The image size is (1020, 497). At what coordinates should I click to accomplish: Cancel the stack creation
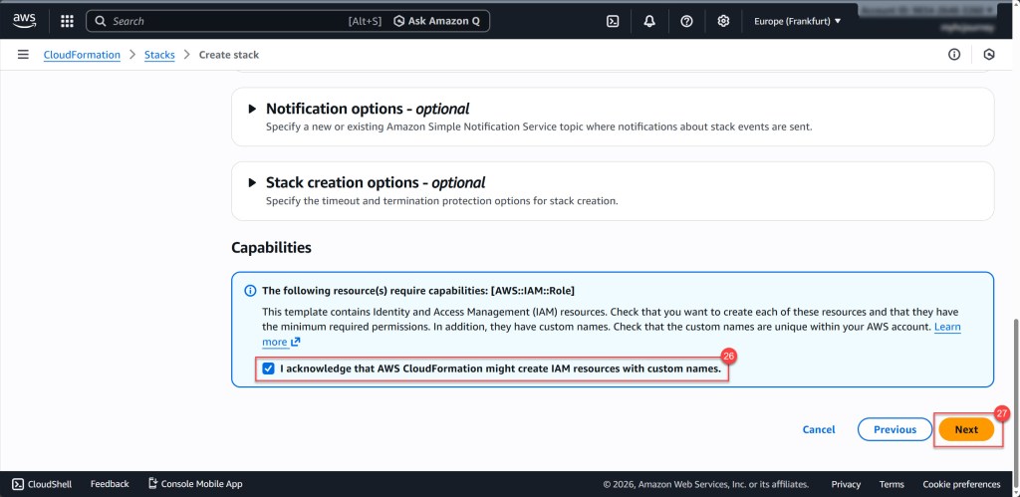point(819,429)
